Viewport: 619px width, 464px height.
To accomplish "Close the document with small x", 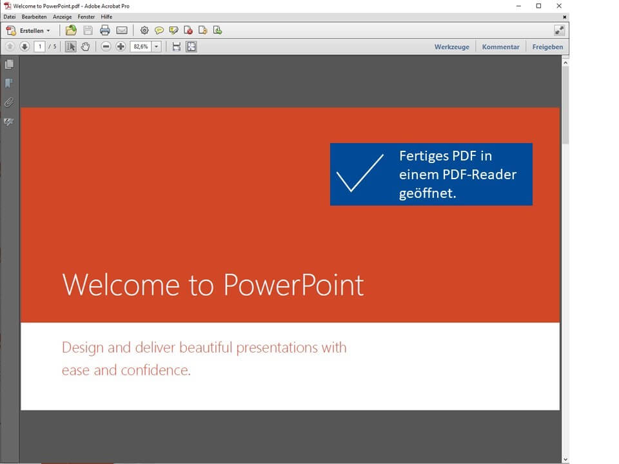I will (x=565, y=17).
